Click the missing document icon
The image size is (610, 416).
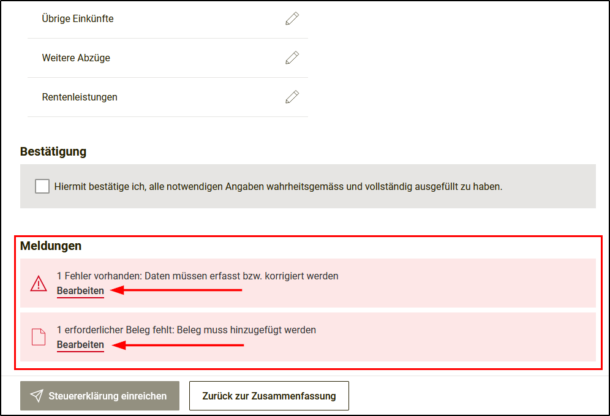[39, 337]
